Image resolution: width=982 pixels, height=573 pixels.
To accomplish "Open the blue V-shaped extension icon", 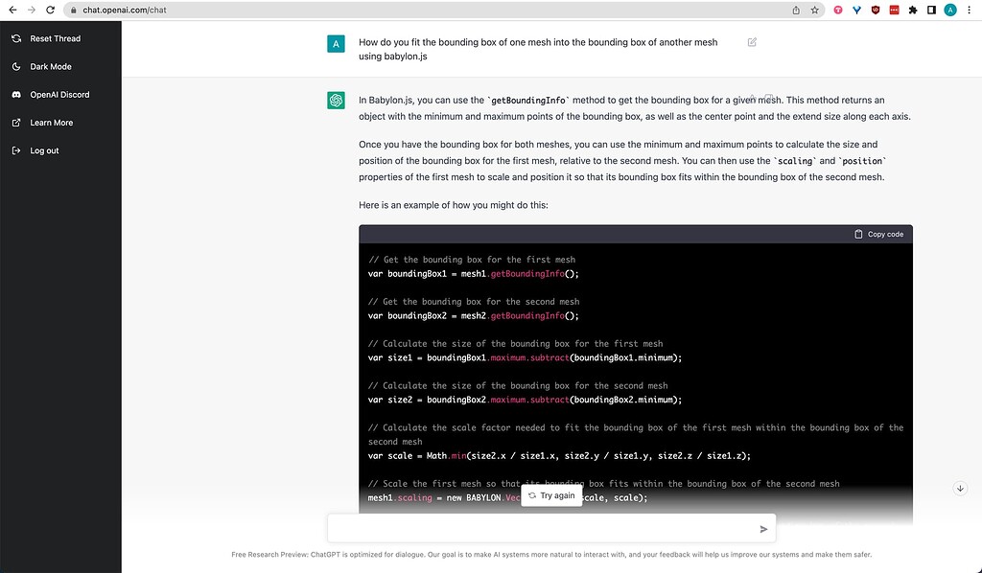I will click(x=856, y=10).
